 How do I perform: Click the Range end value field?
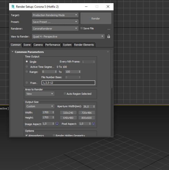tap(72, 72)
